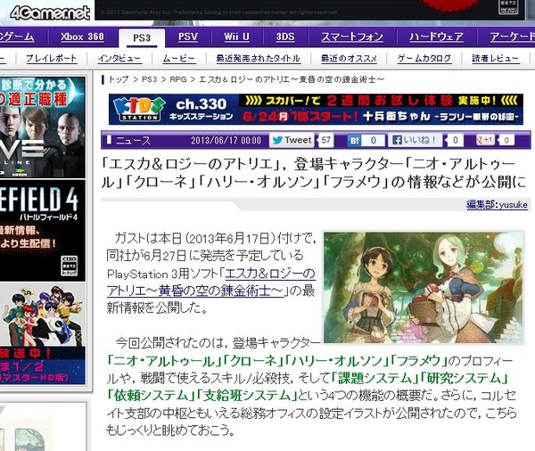Open the Battlefield 4 ad banner

click(42, 231)
